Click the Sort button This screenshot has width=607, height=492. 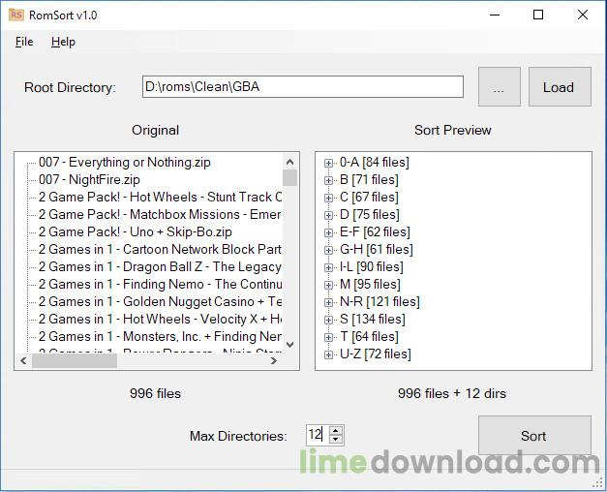(x=534, y=436)
